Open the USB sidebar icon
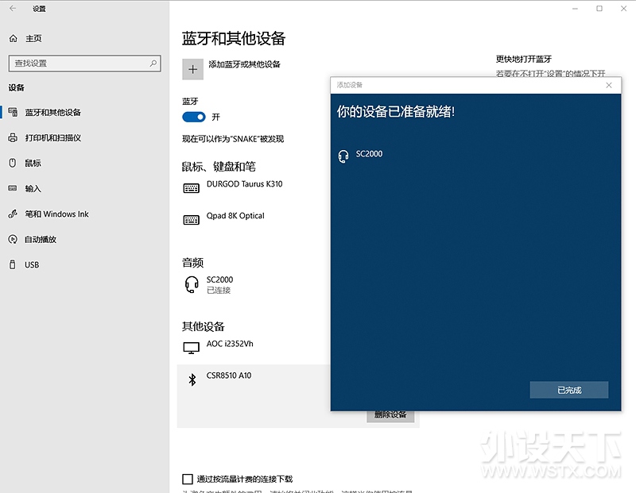The image size is (636, 493). click(13, 264)
